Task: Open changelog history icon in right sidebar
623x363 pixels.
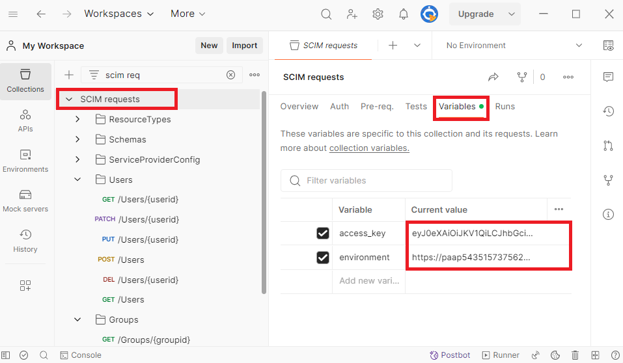Action: pyautogui.click(x=608, y=111)
